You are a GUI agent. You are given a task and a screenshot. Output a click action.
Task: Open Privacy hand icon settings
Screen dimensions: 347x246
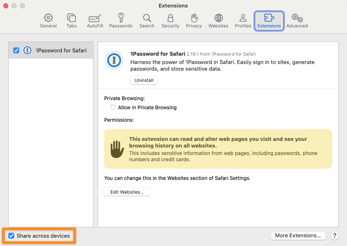coord(194,21)
